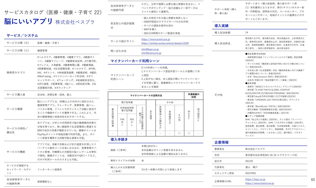Viewport: 316px width, 188px height.
Task: Click the 検索用カテゴリ row label
Action: (16, 72)
